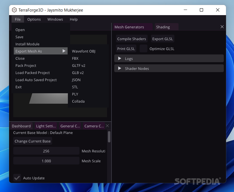The width and height of the screenshot is (234, 192).
Task: Choose Save from the File menu
Action: pyautogui.click(x=41, y=37)
